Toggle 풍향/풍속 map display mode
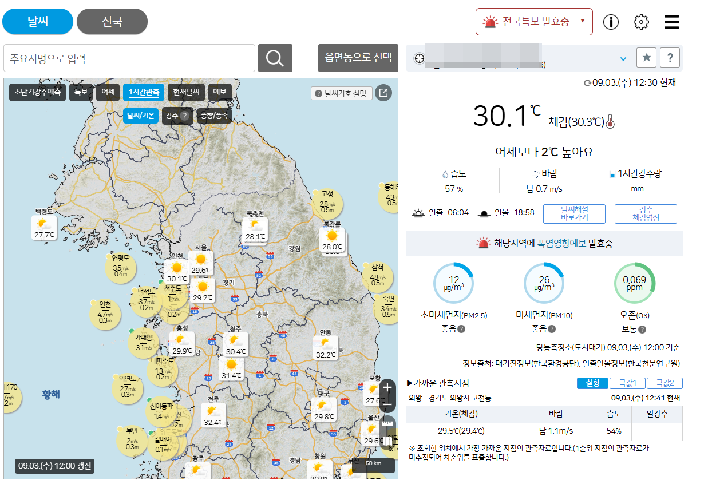The width and height of the screenshot is (708, 492). (x=214, y=116)
